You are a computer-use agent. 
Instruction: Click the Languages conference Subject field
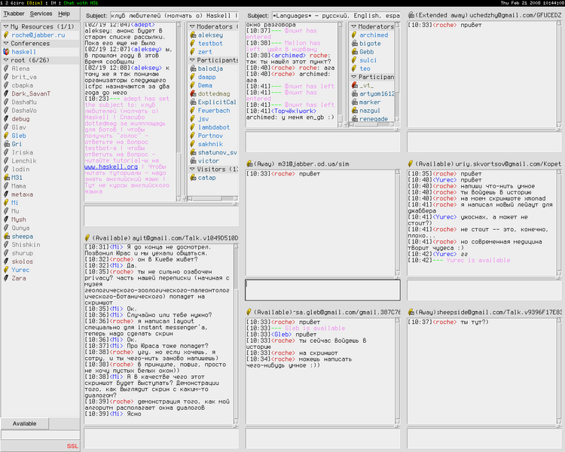click(x=336, y=16)
